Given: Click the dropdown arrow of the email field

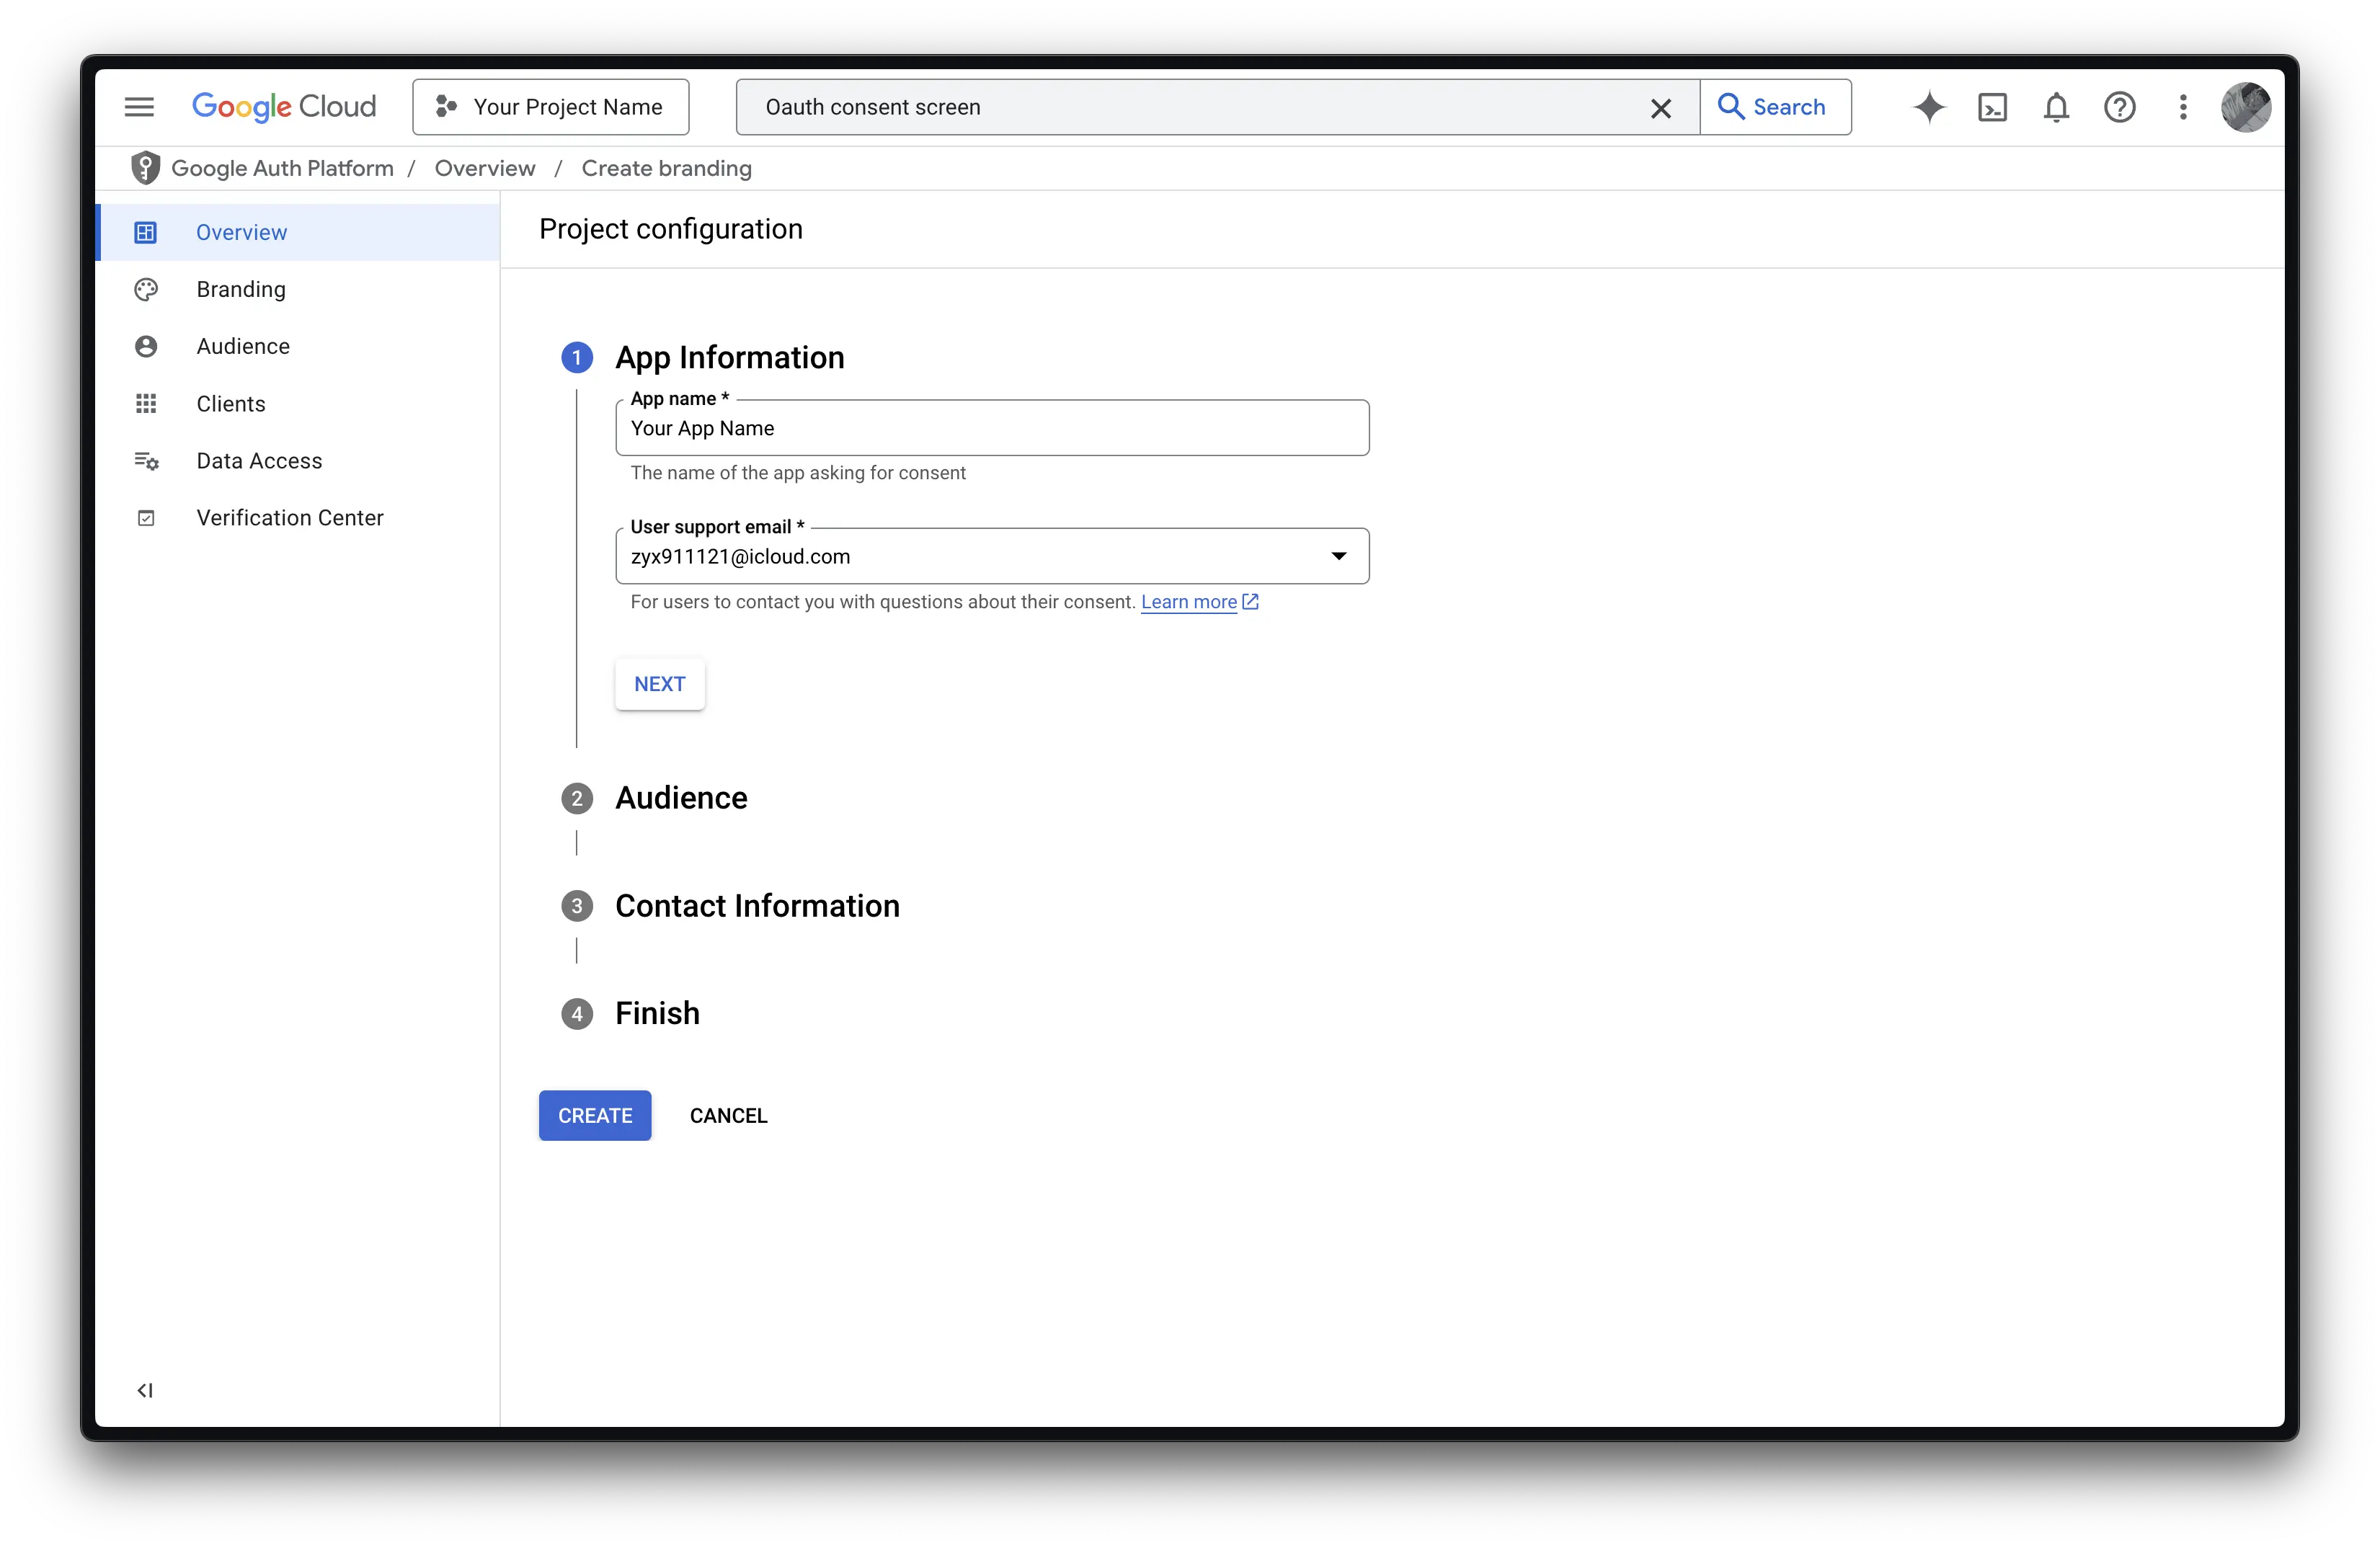Looking at the screenshot, I should point(1339,556).
